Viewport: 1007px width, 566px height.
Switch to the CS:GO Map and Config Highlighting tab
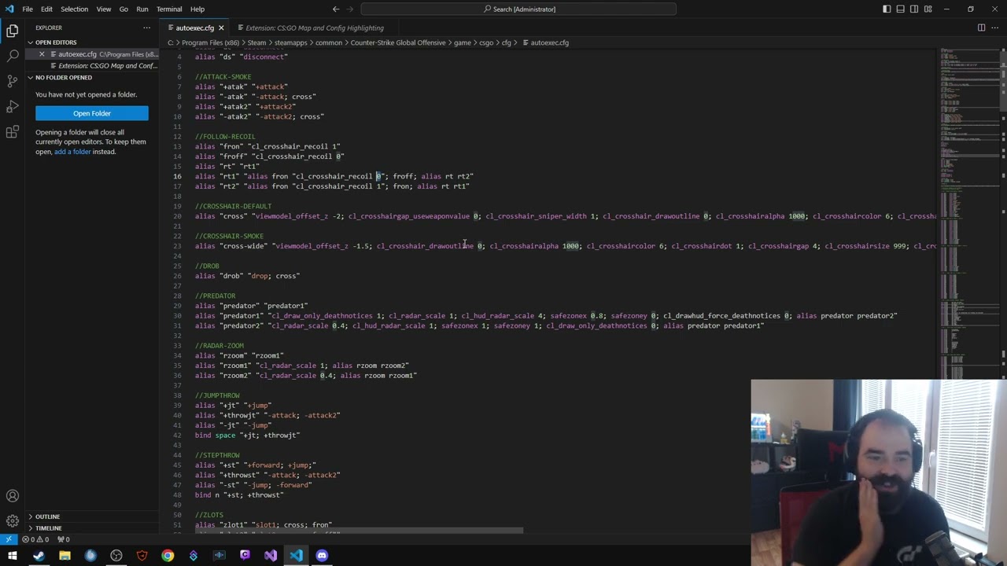(315, 28)
